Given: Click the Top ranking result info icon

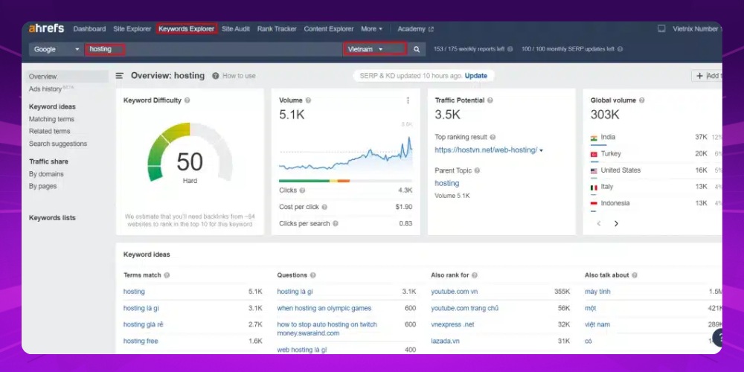Looking at the screenshot, I should coord(493,137).
